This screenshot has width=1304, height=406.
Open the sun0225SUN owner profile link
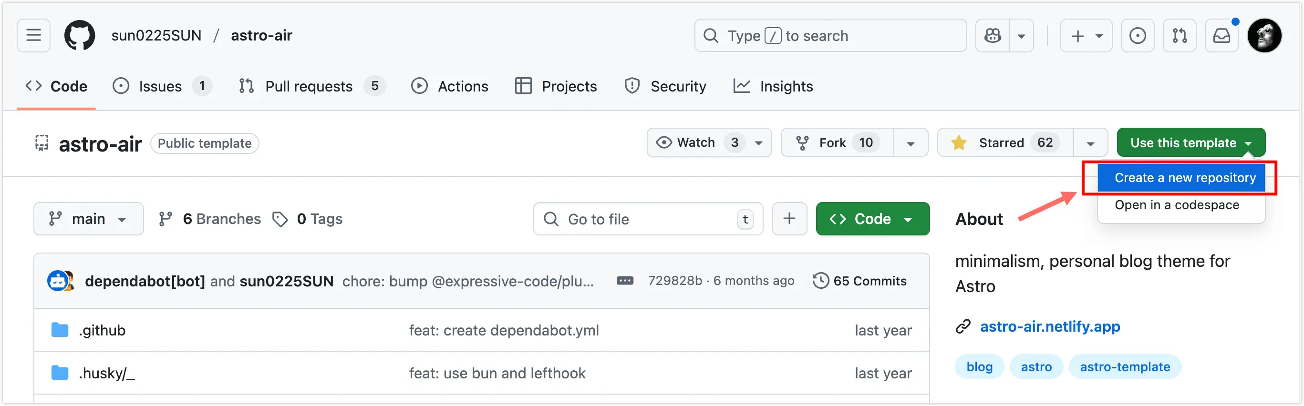pos(156,35)
